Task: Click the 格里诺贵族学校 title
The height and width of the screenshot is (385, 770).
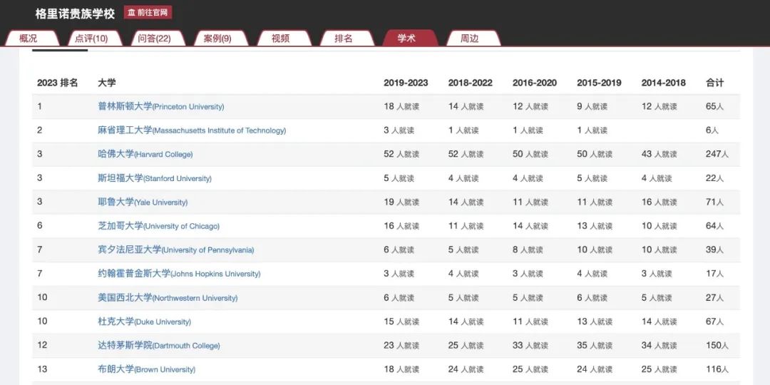Action: [x=75, y=14]
